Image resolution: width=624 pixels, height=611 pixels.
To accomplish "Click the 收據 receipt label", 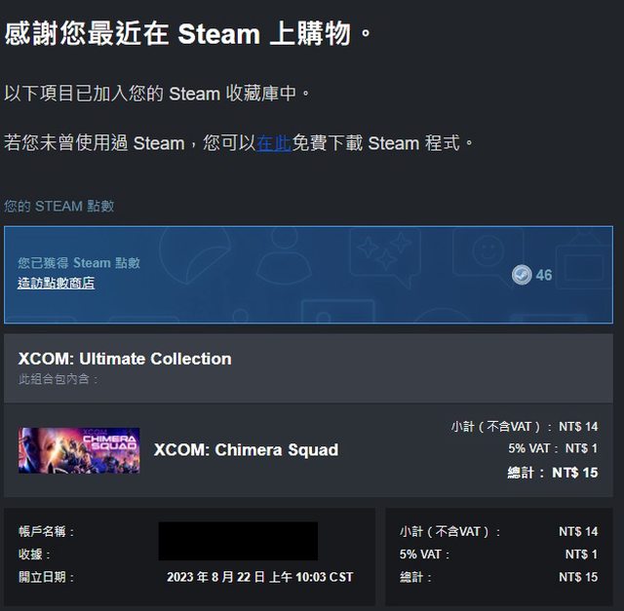I will click(x=35, y=554).
